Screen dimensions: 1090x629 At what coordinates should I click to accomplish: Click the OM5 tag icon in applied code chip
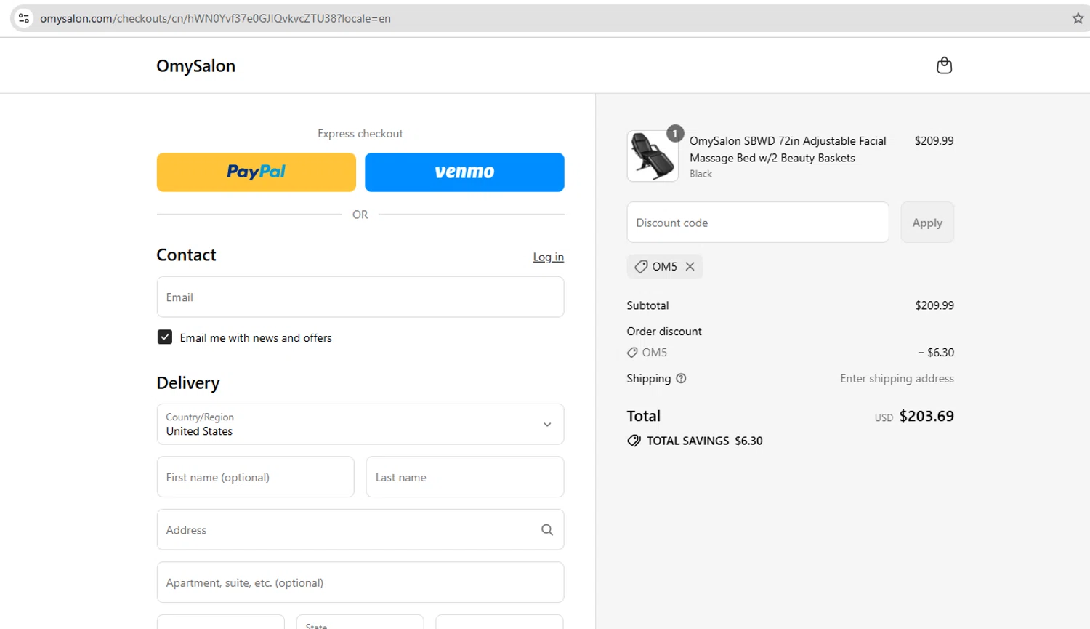coord(641,266)
